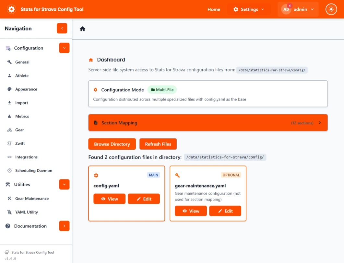Edit the gear-maintenance.yaml file
The height and width of the screenshot is (263, 344).
225,211
